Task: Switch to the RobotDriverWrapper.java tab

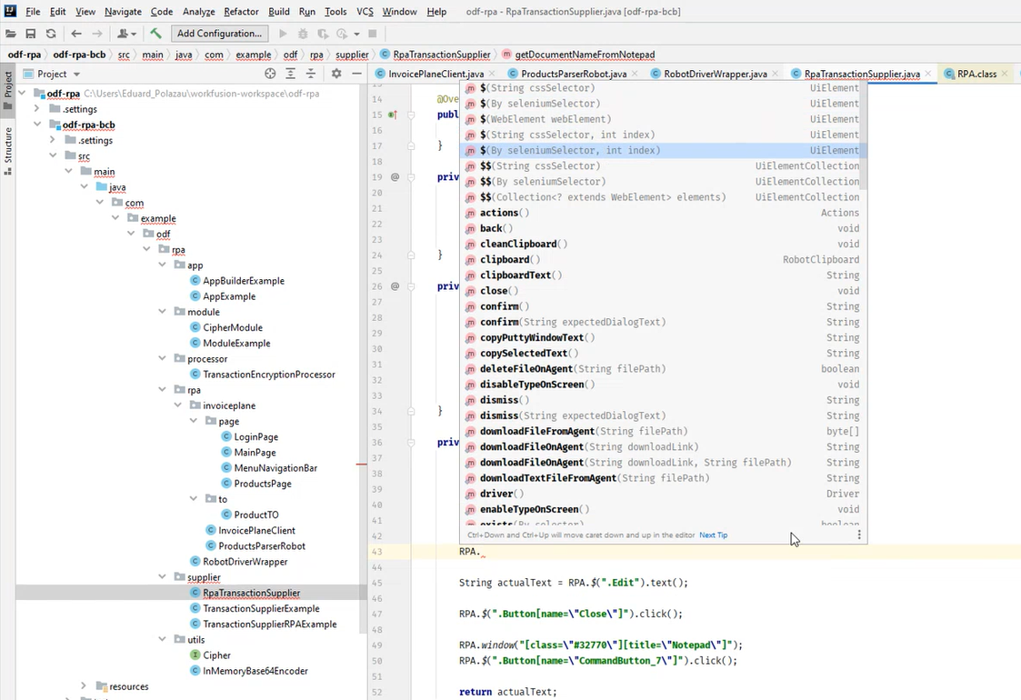Action: 715,74
